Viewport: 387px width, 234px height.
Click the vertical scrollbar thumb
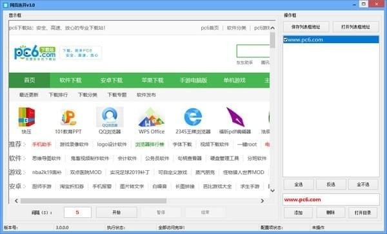[x=272, y=40]
